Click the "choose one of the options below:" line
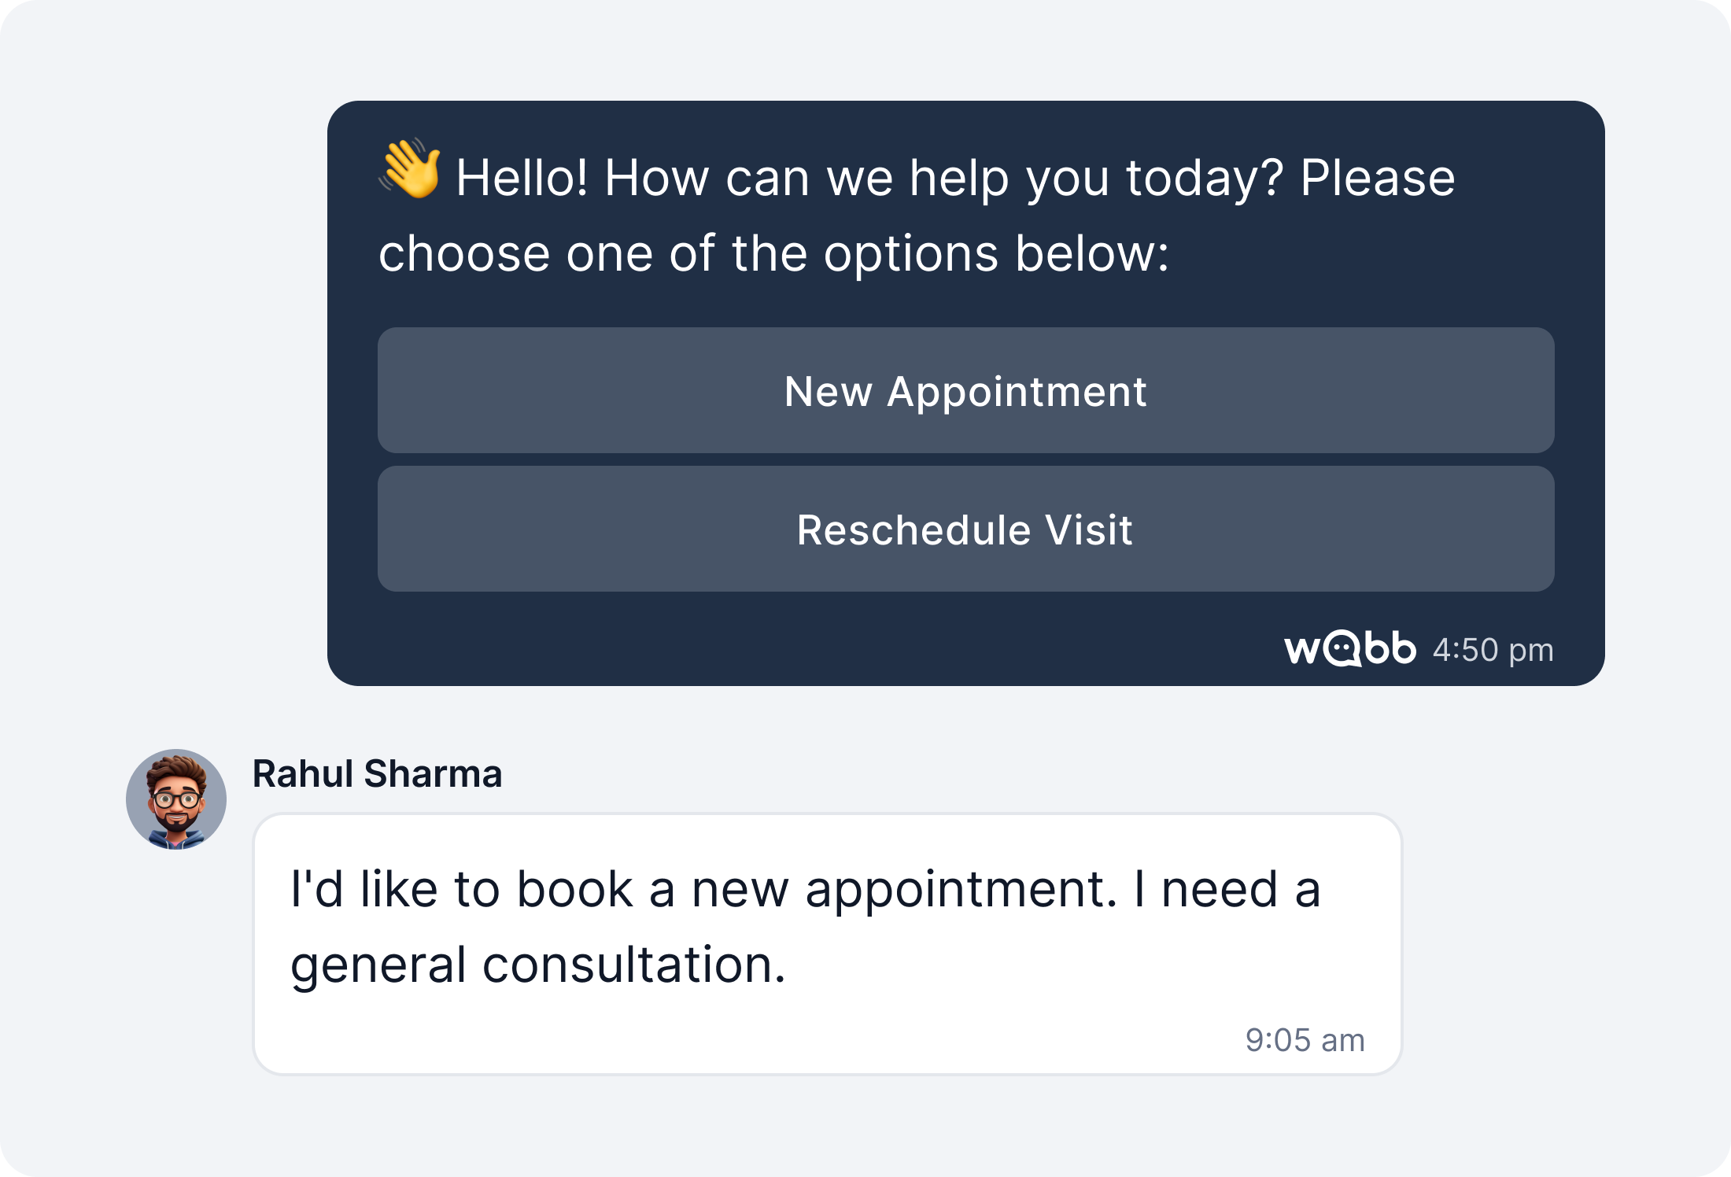The width and height of the screenshot is (1731, 1177). click(x=773, y=253)
